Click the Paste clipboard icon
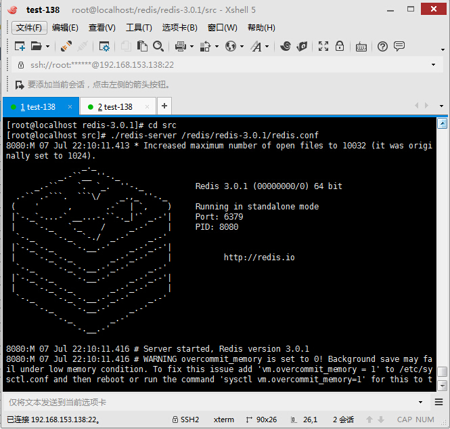The height and width of the screenshot is (429, 450). [142, 46]
